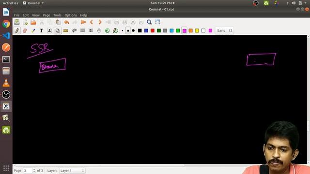Select the Eraser tool

pyautogui.click(x=25, y=30)
